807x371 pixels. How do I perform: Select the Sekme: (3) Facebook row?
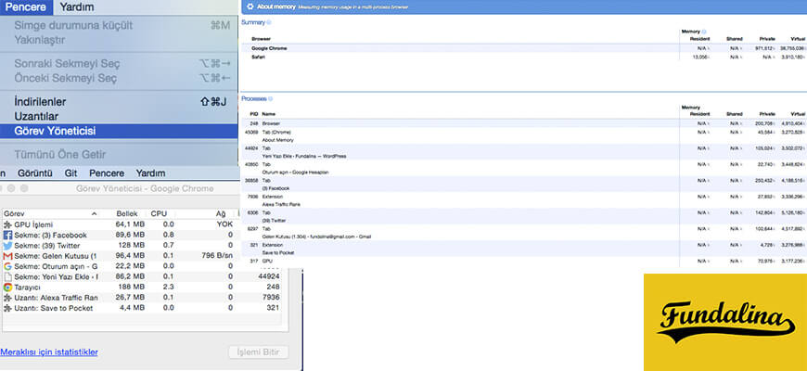tap(119, 236)
